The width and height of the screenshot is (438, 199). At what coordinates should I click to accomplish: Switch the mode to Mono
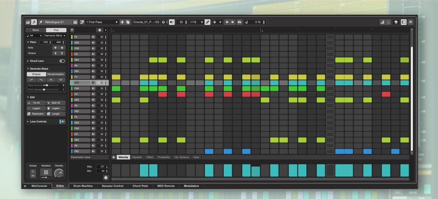coord(35,30)
